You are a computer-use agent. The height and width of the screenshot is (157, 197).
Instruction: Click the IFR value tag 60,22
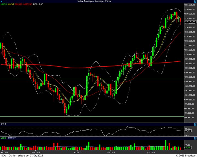point(188,131)
